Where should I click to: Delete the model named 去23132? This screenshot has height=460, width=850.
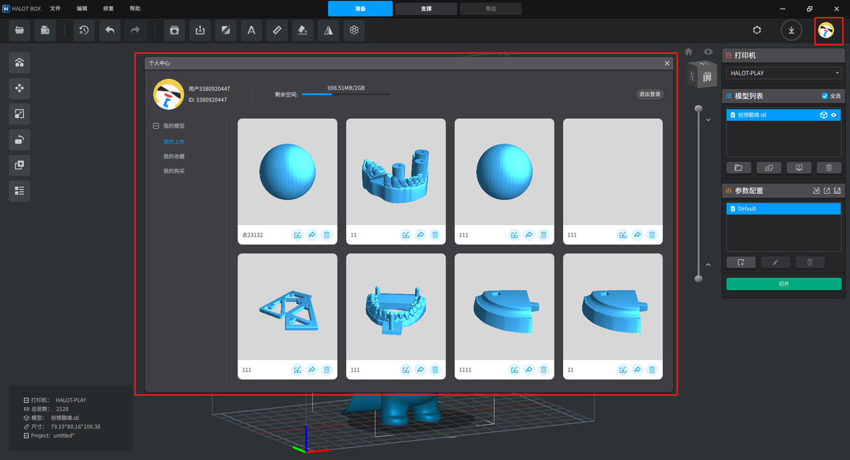(x=327, y=235)
